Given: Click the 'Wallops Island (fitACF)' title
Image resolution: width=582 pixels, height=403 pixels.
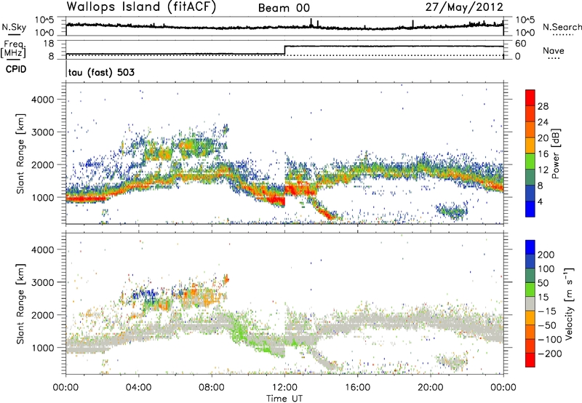Looking at the screenshot, I should 141,7.
